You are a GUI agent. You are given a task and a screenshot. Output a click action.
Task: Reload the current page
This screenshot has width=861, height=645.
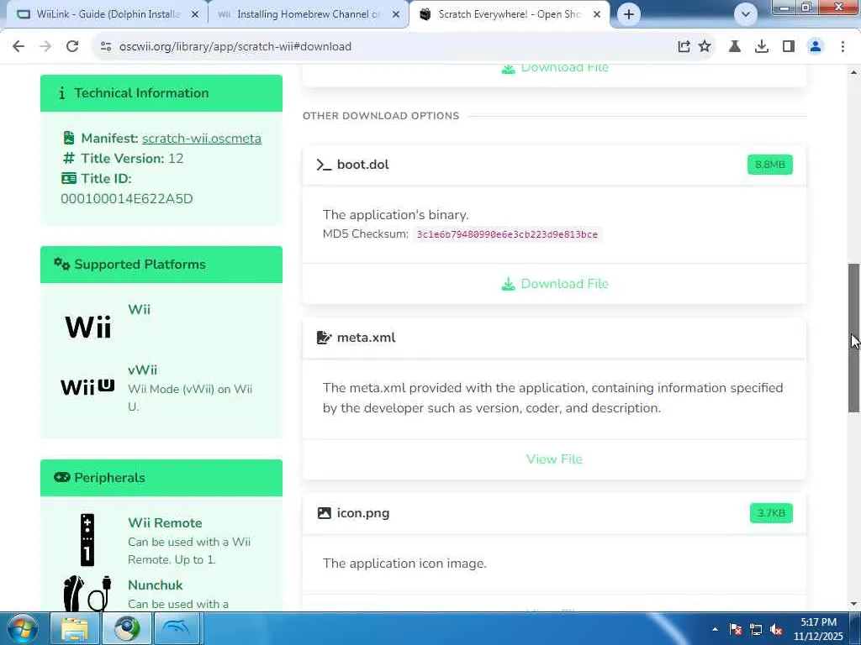(72, 47)
